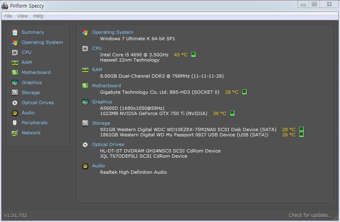Select Summary in the sidebar
The image size is (340, 222).
[x=33, y=32]
